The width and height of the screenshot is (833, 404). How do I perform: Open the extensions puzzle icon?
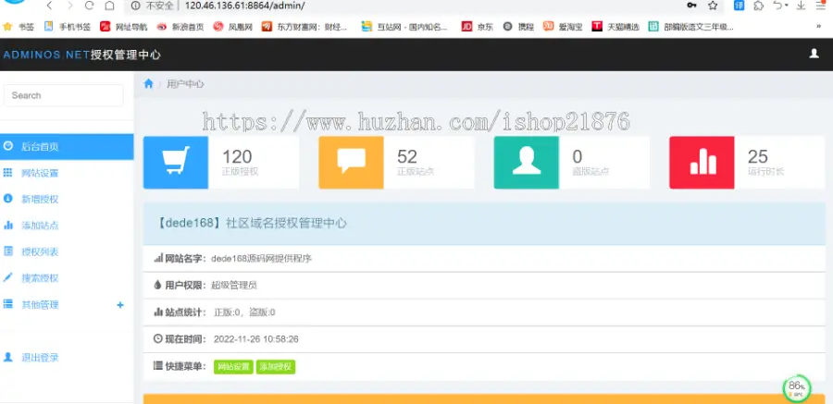click(759, 6)
